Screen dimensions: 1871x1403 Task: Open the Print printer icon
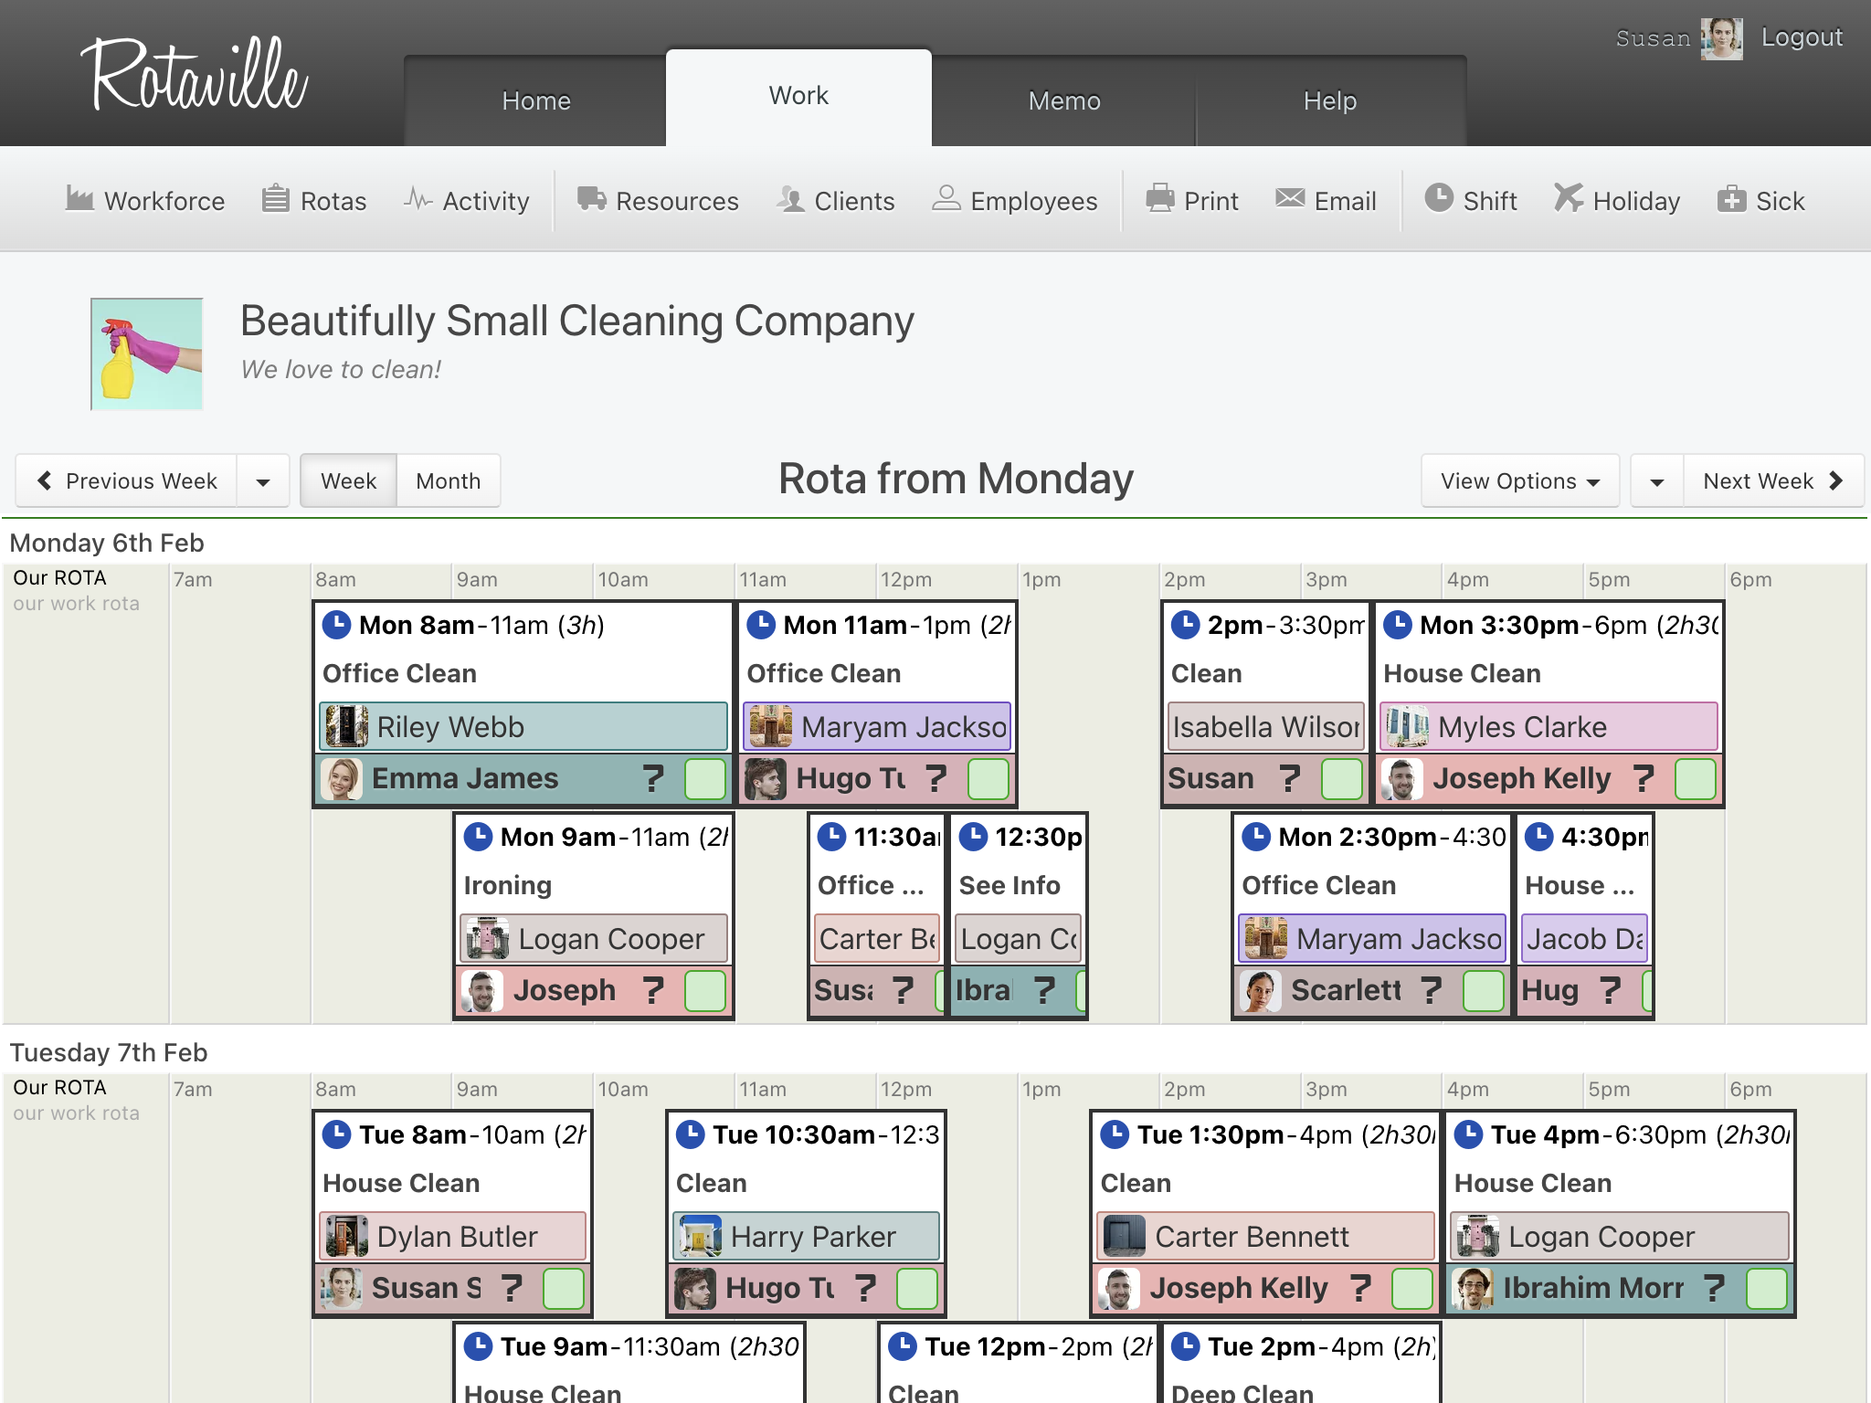[1160, 199]
